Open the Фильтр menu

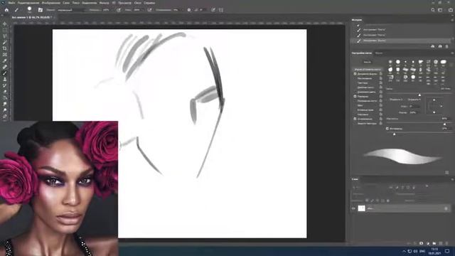(105, 3)
